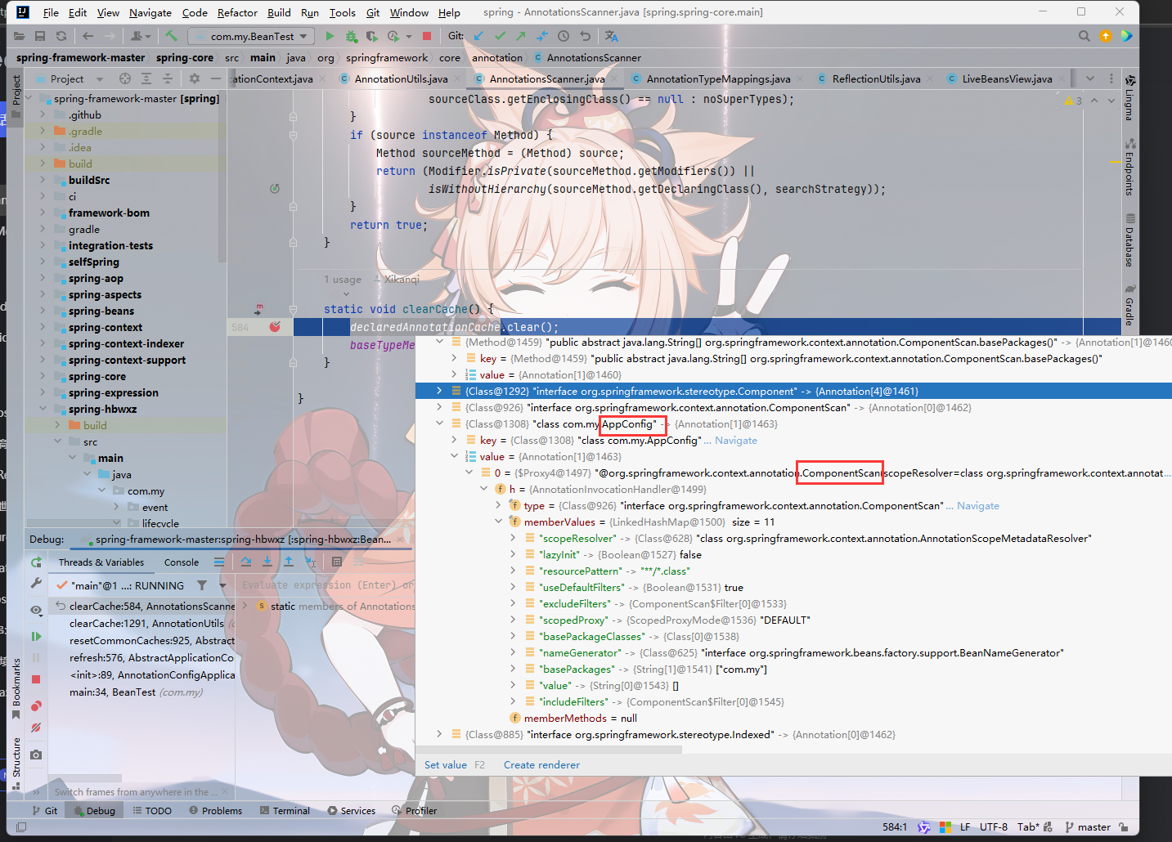Open the Tools menu
This screenshot has width=1172, height=842.
[x=342, y=12]
